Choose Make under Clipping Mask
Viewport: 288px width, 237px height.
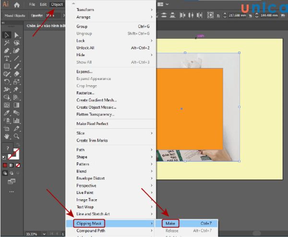tap(170, 223)
